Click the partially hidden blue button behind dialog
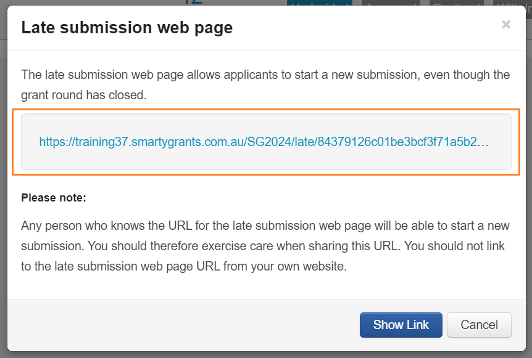The image size is (532, 358). click(318, 3)
